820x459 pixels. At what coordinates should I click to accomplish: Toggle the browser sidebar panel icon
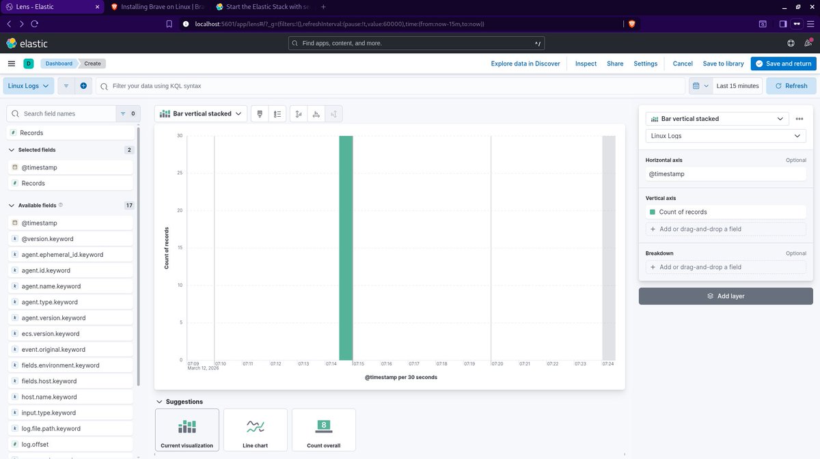pos(783,23)
